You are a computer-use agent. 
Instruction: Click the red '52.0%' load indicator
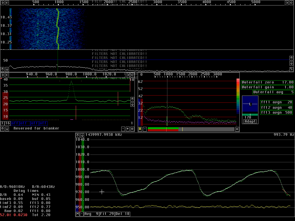(5, 215)
